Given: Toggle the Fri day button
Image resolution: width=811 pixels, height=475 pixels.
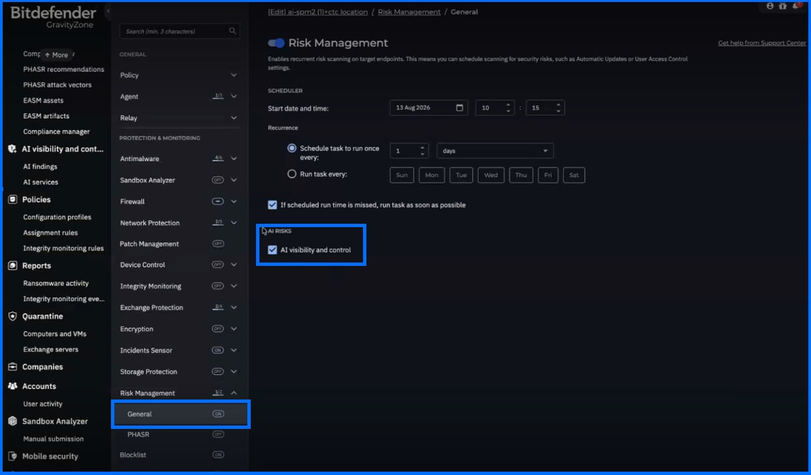Looking at the screenshot, I should click(548, 175).
